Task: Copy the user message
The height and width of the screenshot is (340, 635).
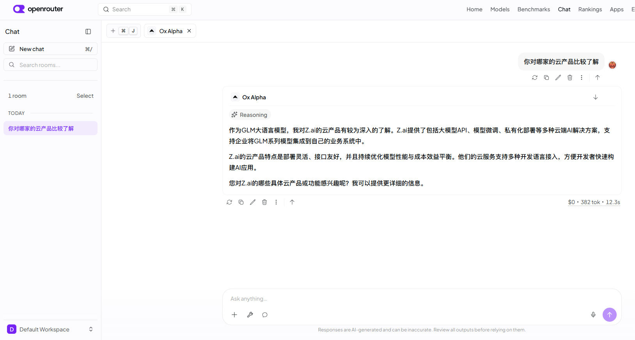Action: (546, 78)
